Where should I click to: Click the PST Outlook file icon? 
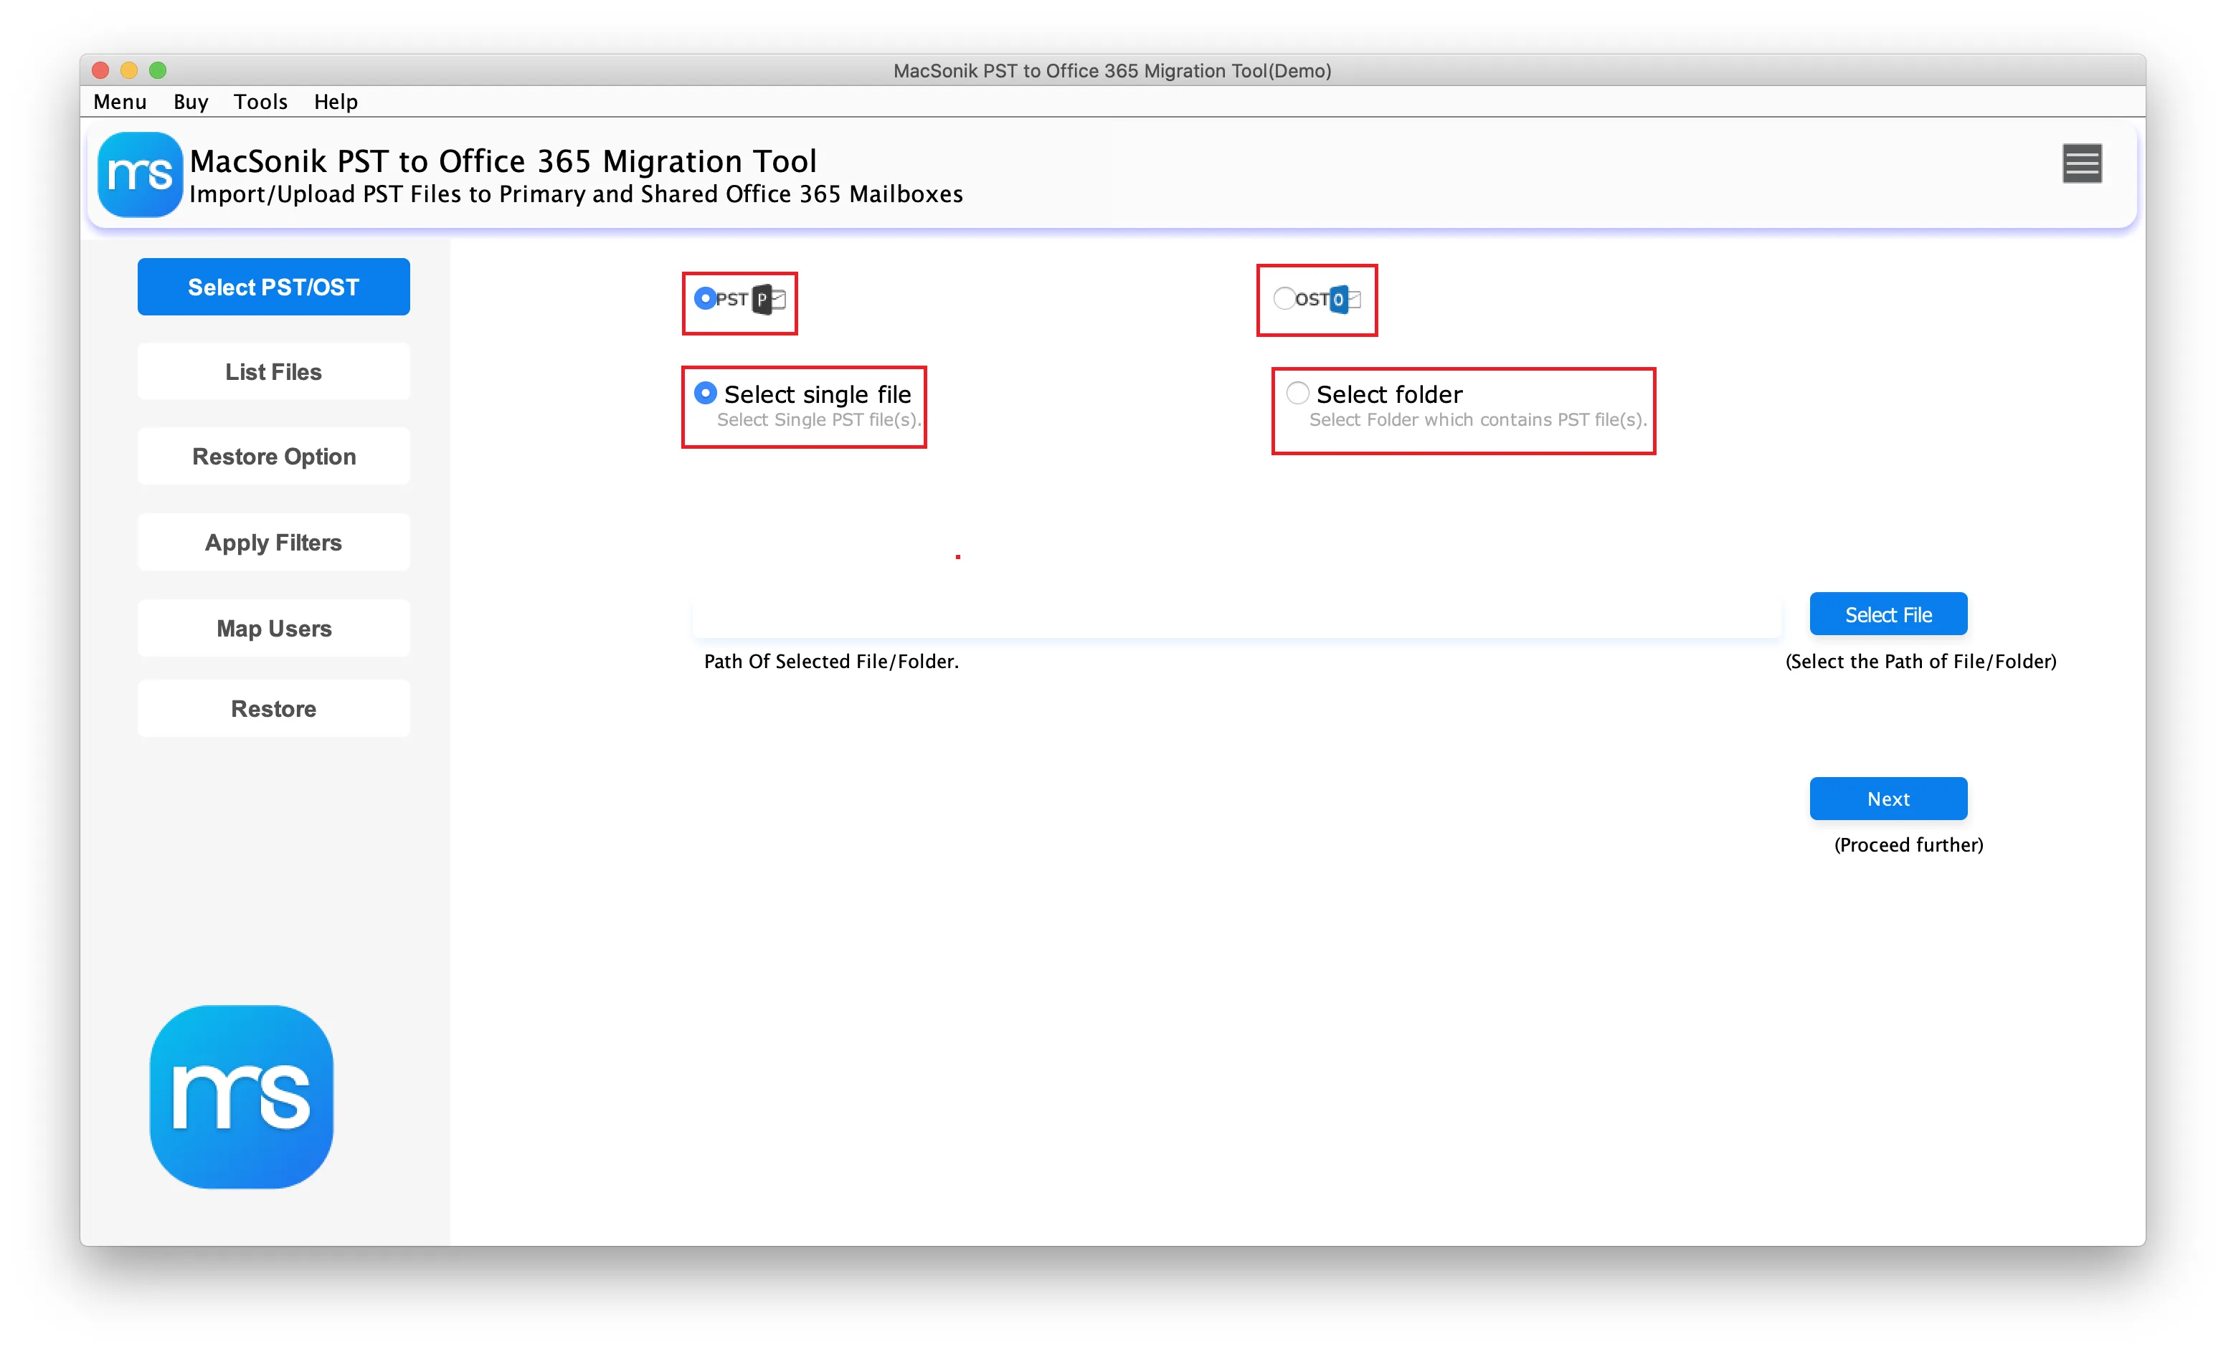[x=769, y=299]
